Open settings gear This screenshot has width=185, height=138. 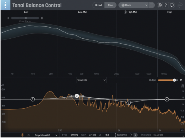(160, 5)
